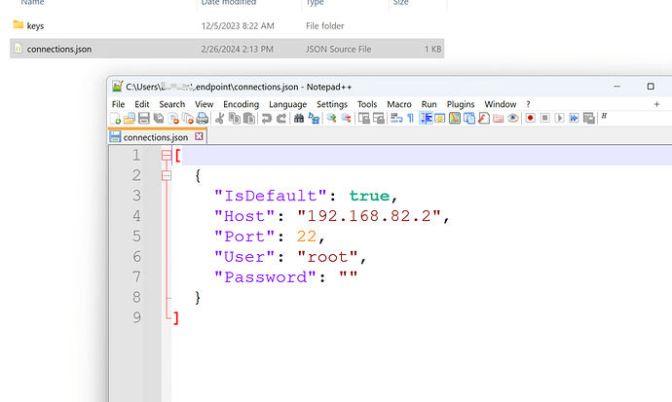Open the Run menu
The image size is (672, 402).
[x=429, y=104]
